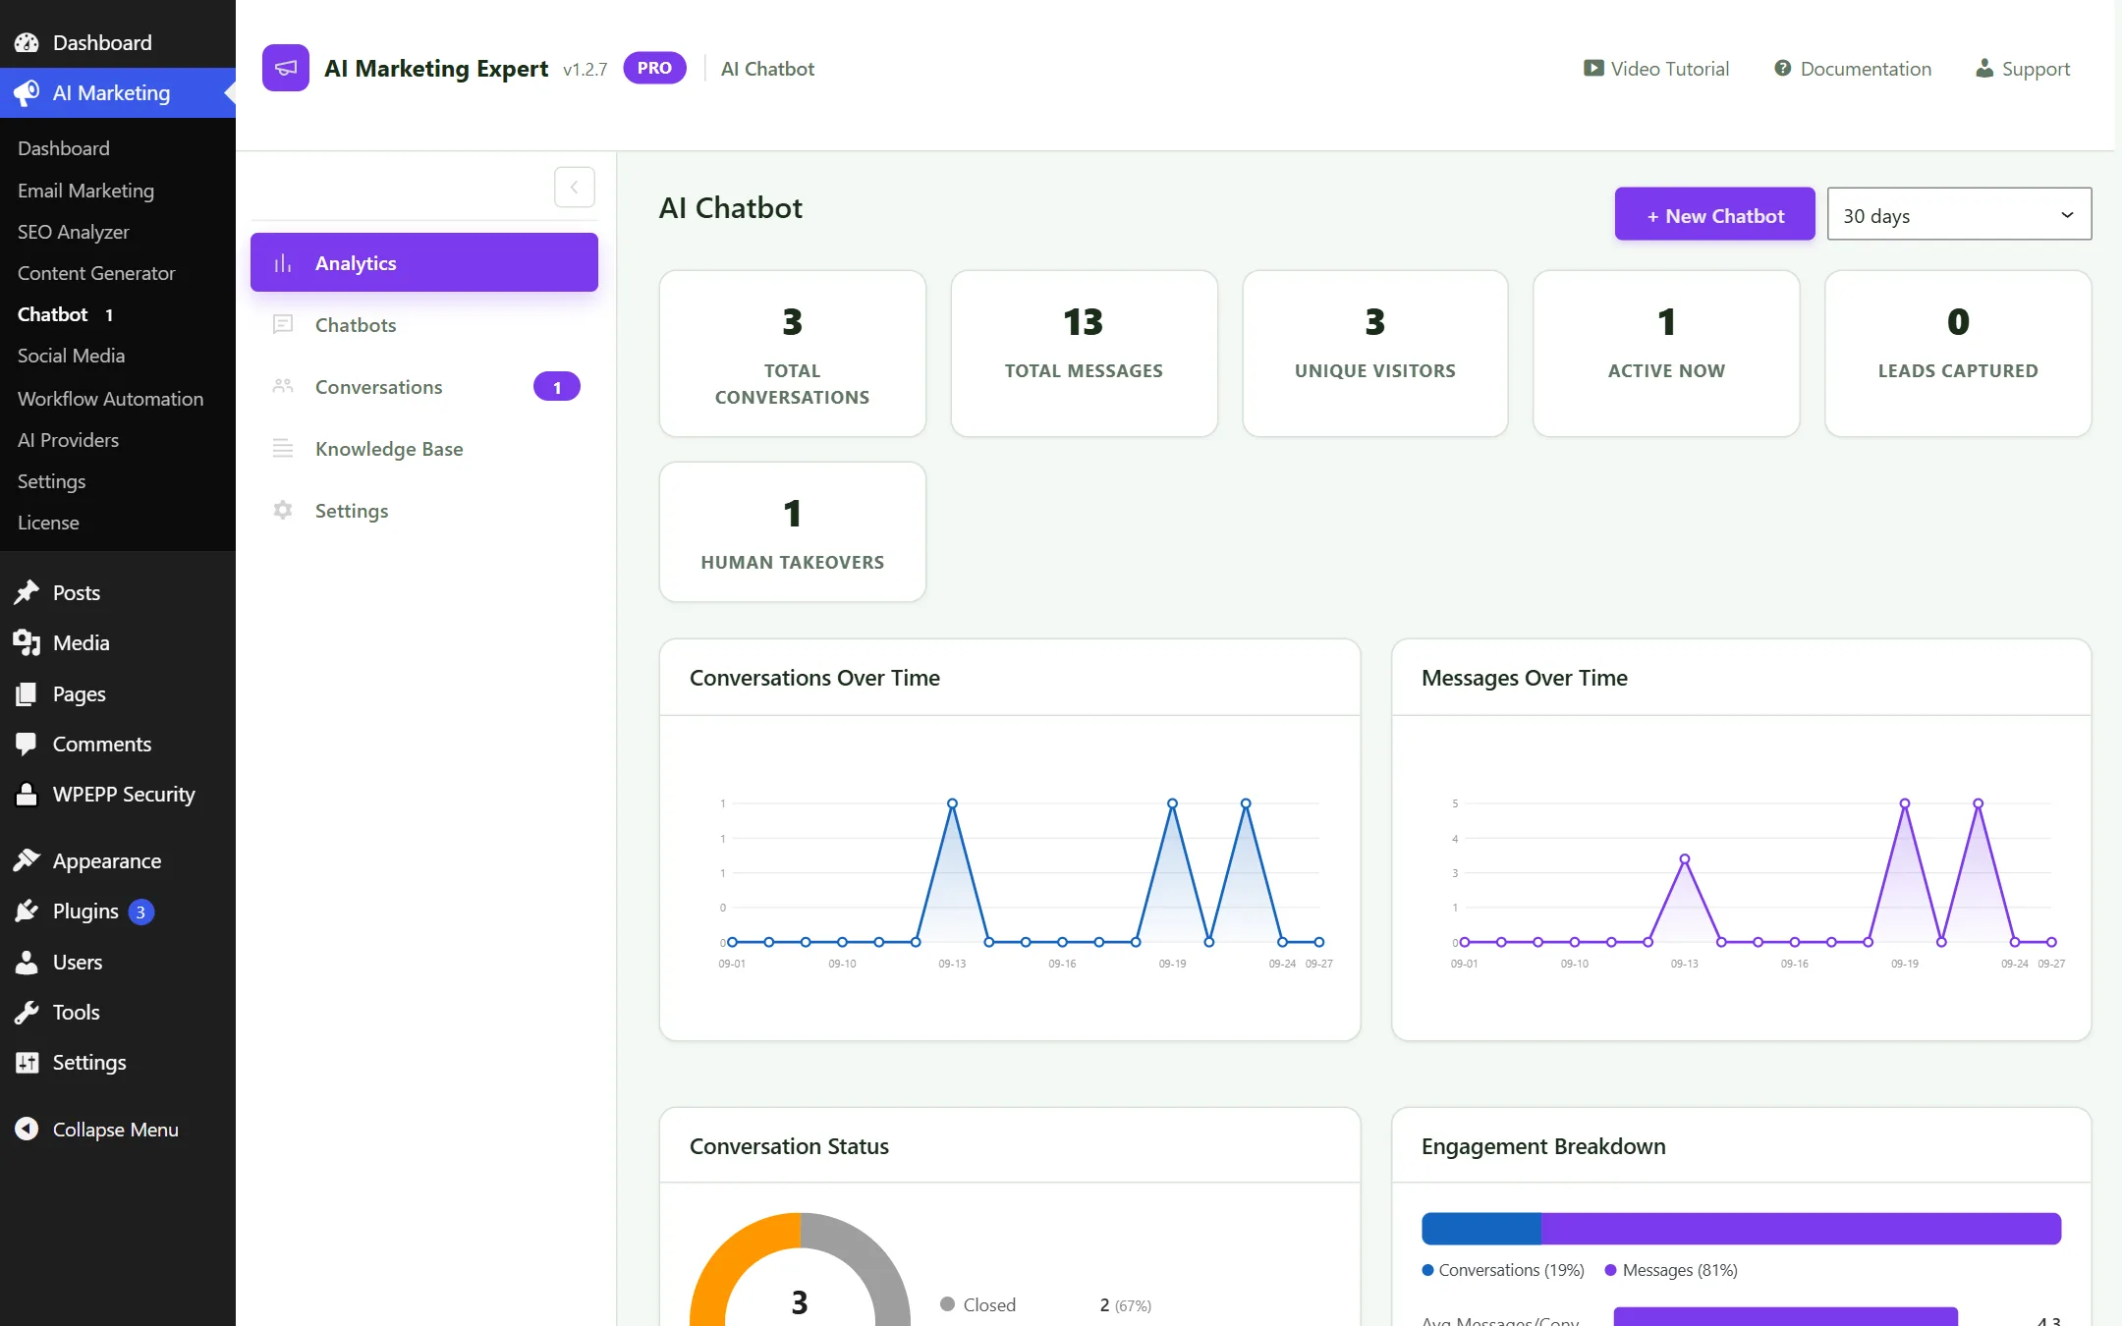Click the 09-13 peak on Conversations chart
Image resolution: width=2122 pixels, height=1326 pixels.
pos(952,803)
